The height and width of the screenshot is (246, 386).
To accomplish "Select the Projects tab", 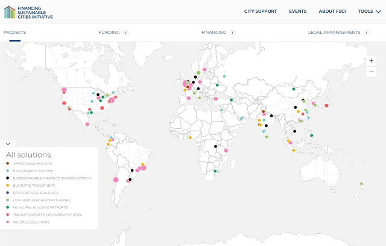I will coord(14,32).
